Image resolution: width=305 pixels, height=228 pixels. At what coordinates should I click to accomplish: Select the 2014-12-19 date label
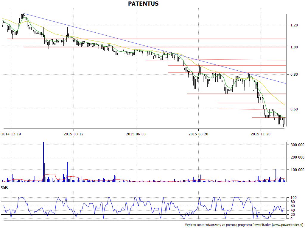click(x=11, y=134)
